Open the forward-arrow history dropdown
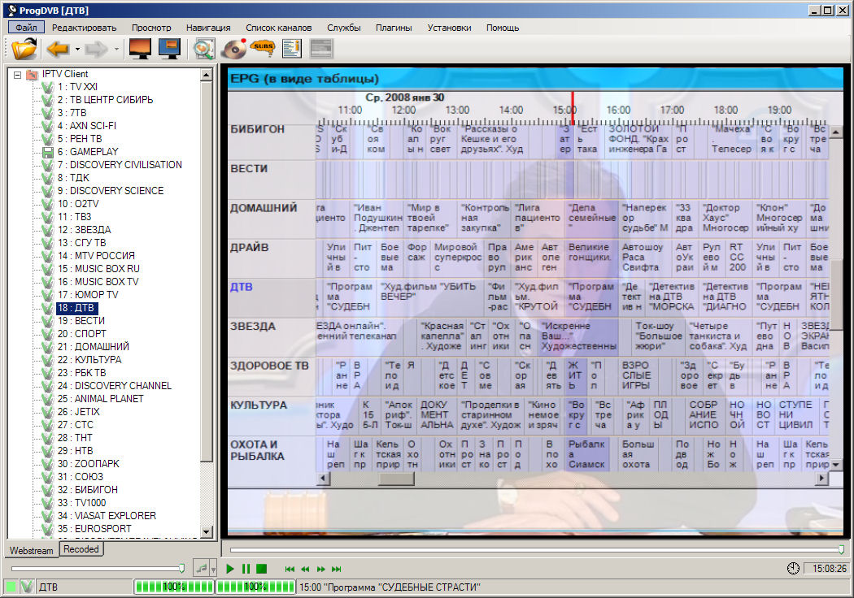The image size is (854, 598). (116, 50)
